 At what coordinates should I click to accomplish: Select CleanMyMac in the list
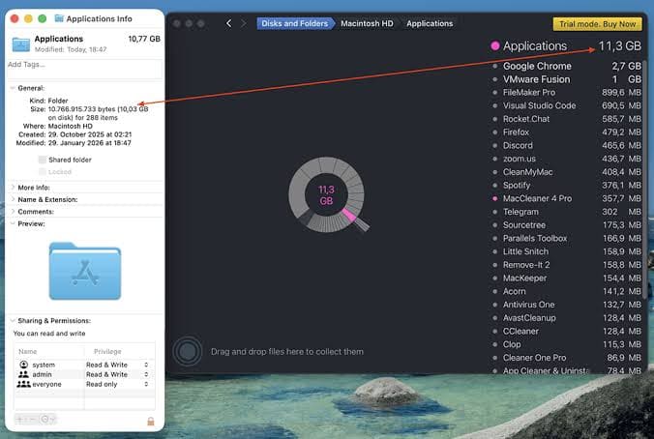[567, 172]
